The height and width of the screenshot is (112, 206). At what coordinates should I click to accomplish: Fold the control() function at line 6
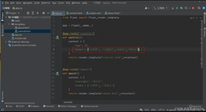pyautogui.click(x=62, y=38)
